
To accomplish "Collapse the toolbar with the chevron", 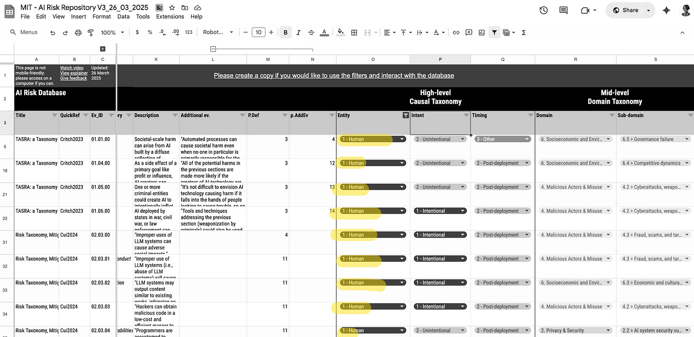I will click(x=683, y=32).
